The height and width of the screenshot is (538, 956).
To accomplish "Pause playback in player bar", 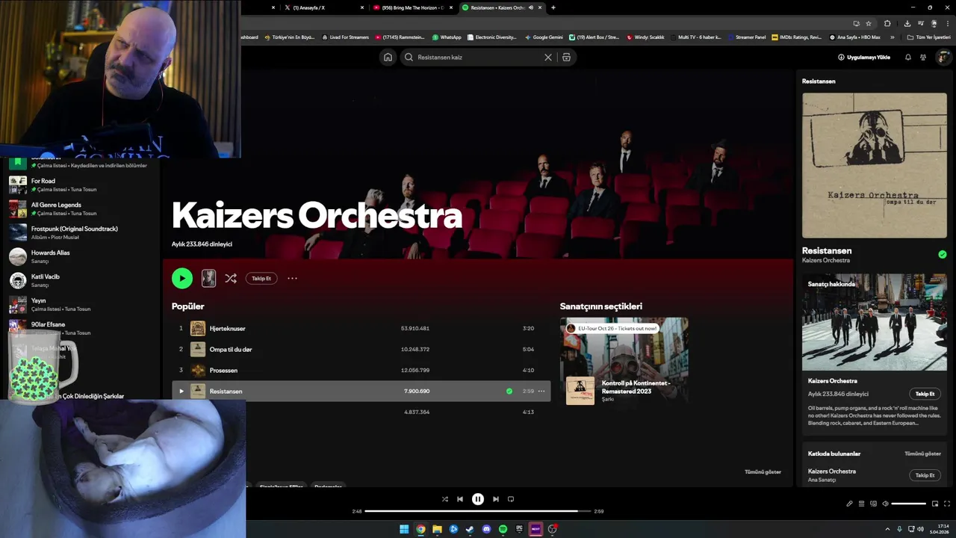I will click(x=478, y=499).
